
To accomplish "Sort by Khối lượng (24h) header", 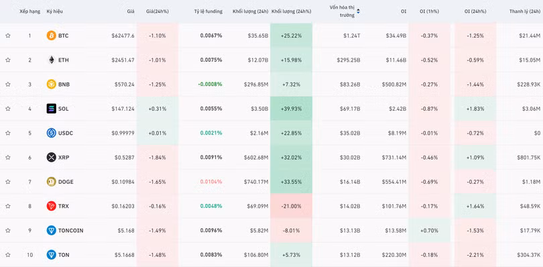I will 250,11.
